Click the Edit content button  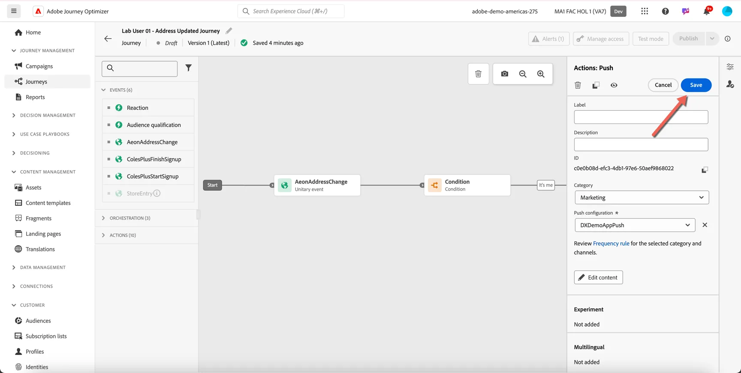pyautogui.click(x=598, y=277)
